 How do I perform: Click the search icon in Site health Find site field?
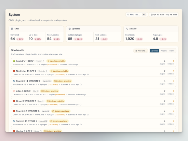tap(136, 51)
